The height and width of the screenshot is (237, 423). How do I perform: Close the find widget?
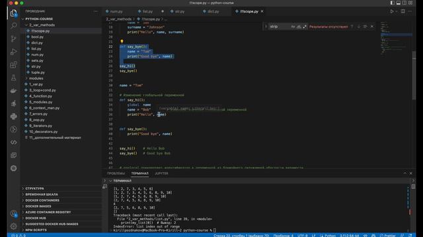click(372, 26)
